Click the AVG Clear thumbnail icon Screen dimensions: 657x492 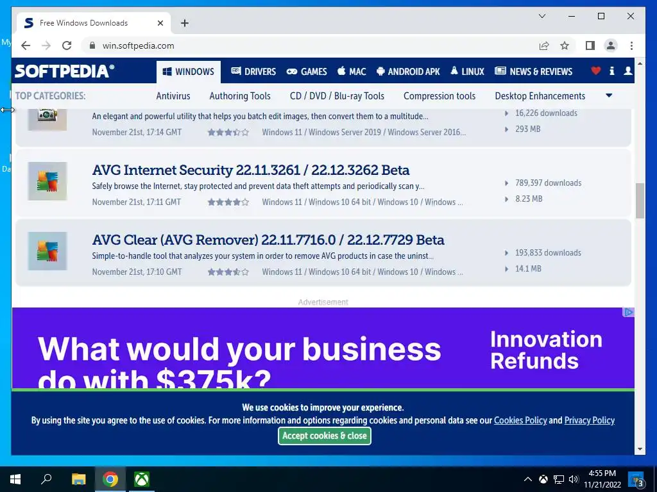(x=47, y=251)
